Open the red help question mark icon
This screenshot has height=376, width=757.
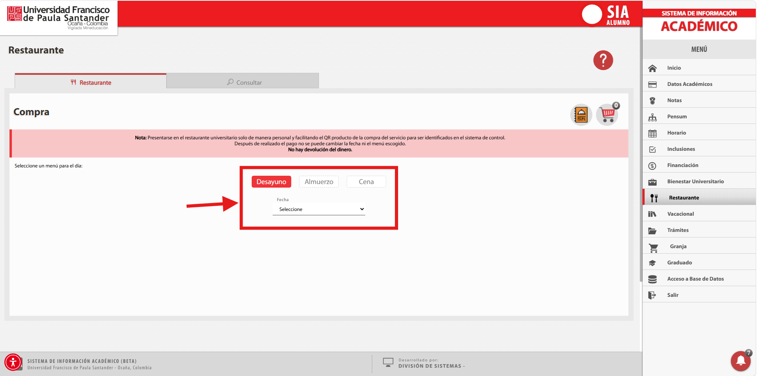603,60
